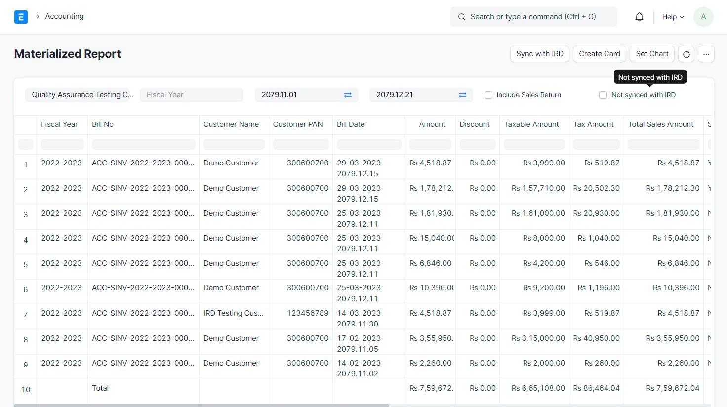Refresh the Materialized Report

point(686,54)
